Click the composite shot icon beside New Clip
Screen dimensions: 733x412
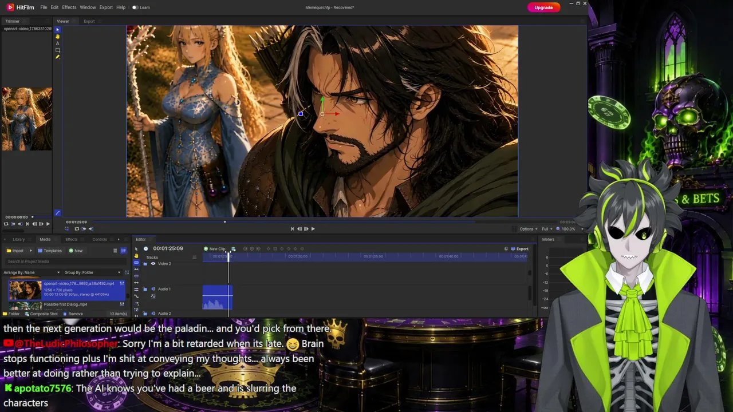coord(233,249)
